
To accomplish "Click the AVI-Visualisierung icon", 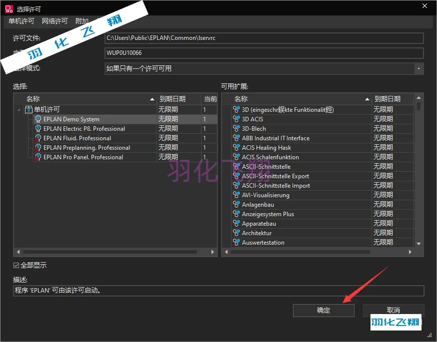I will click(x=236, y=195).
